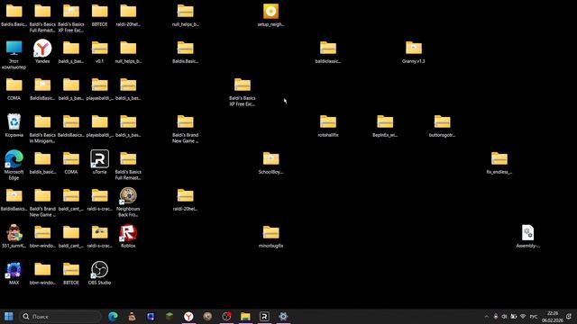Open the clock and date flyout

point(553,317)
